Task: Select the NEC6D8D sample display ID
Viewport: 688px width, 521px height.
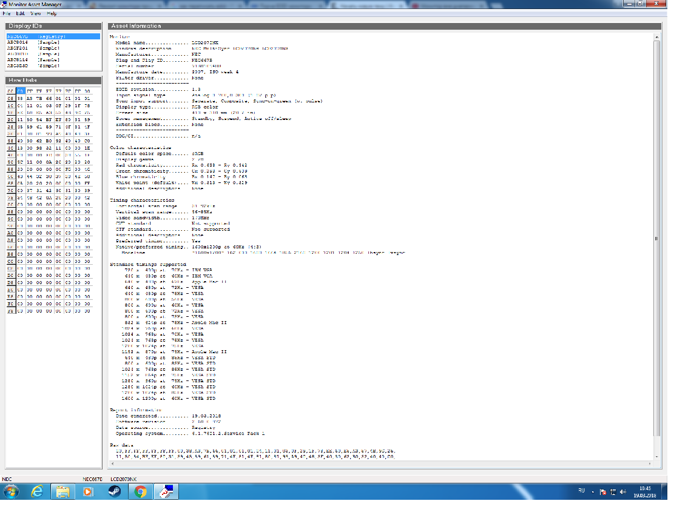Action: (33, 65)
